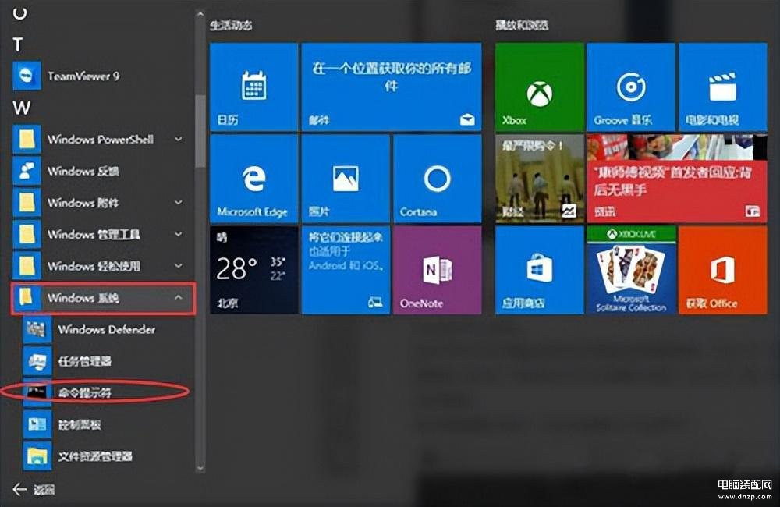Launch the Command Prompt (命令提示符) icon
780x507 pixels.
click(x=37, y=392)
